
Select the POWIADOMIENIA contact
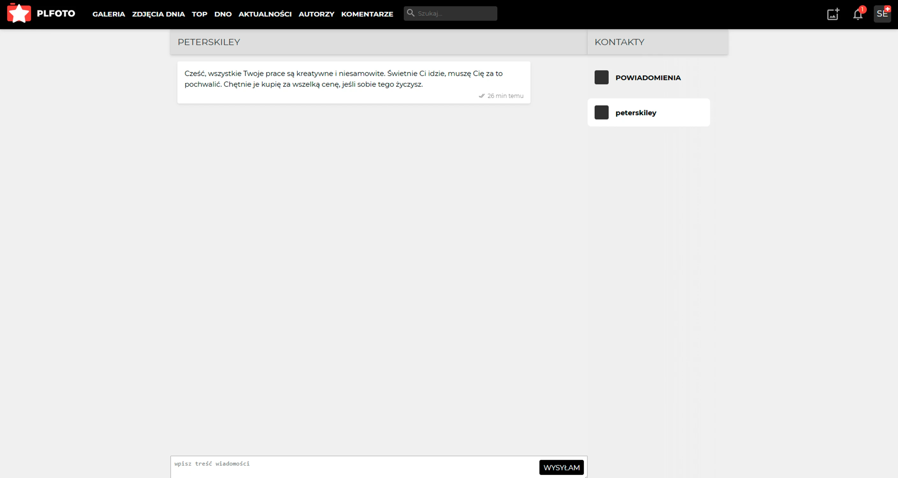[x=648, y=78]
